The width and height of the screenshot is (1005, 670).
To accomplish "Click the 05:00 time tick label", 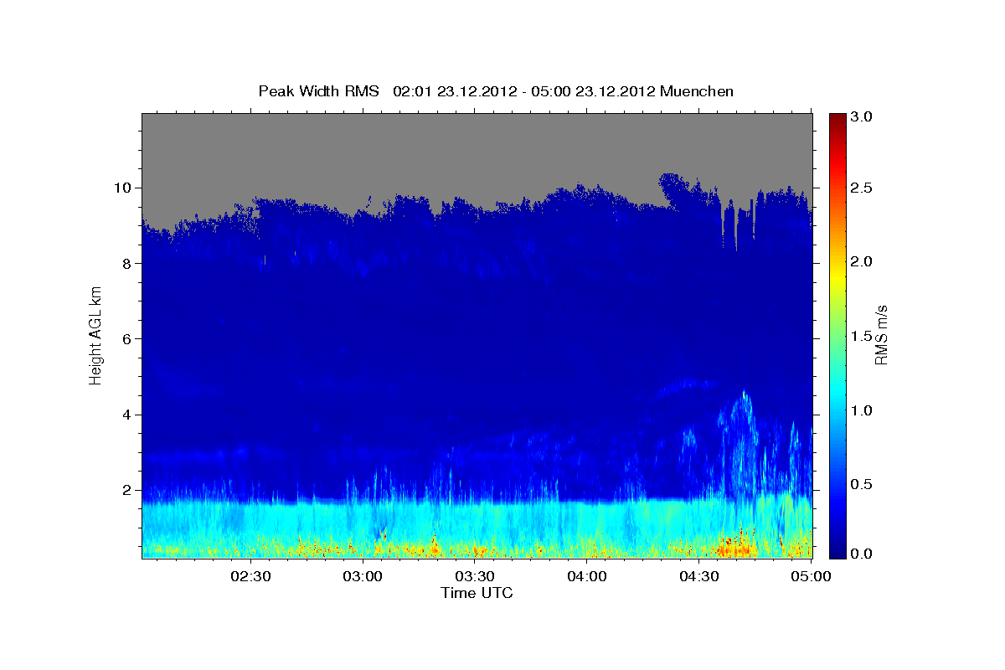I will point(810,576).
